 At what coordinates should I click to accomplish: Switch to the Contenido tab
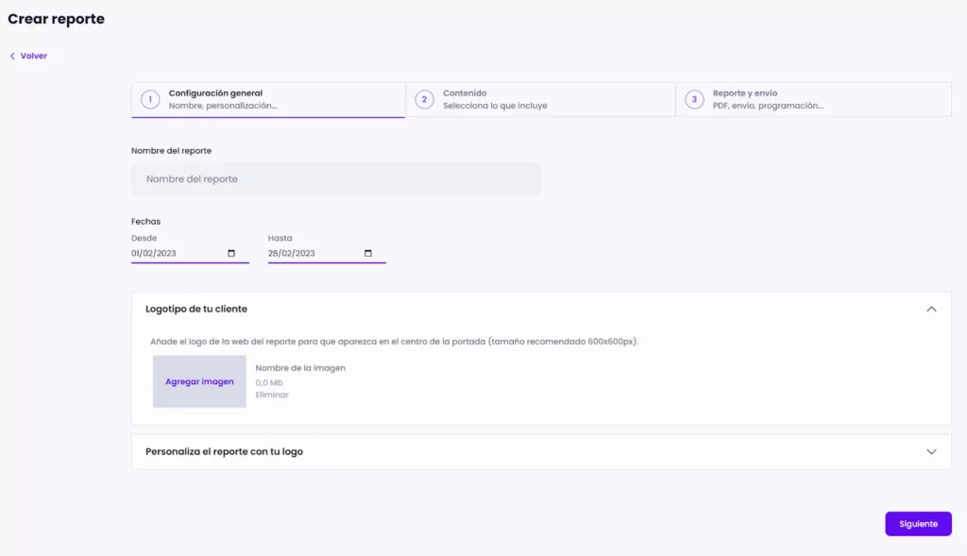(x=494, y=99)
